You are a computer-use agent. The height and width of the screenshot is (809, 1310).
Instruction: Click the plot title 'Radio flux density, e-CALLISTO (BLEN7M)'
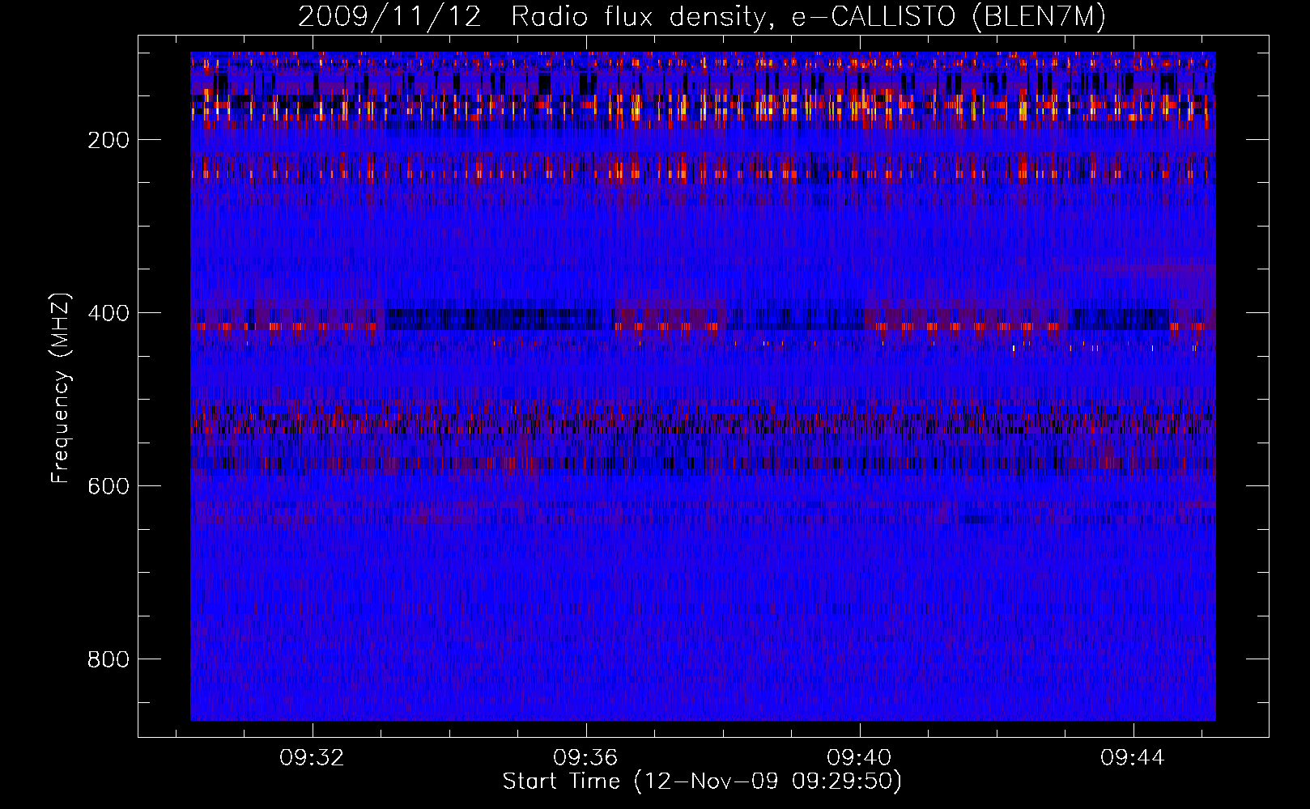(808, 17)
